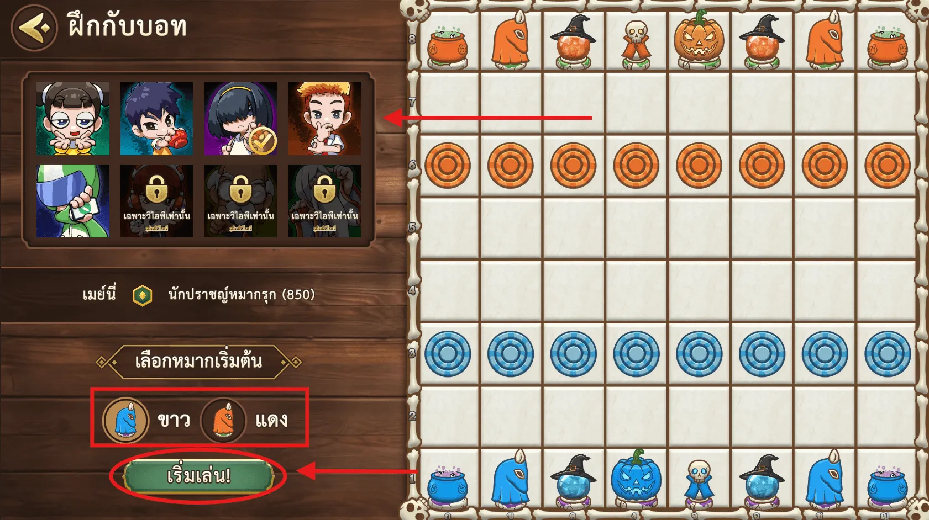Select the rightmost orange pawn disc
Screen dimensions: 929x520
coord(888,165)
